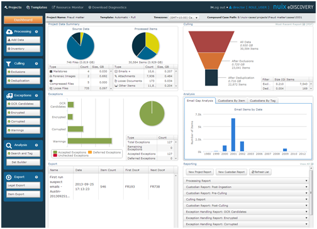Click the Export arrow icon
Viewport: 317px width, 229px height.
(9, 177)
